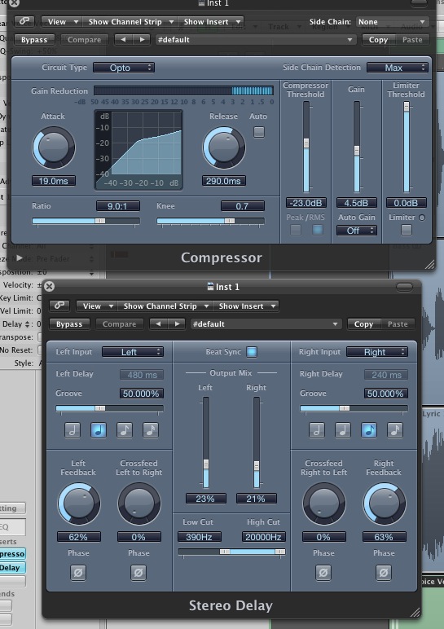The height and width of the screenshot is (629, 444).
Task: Adjust the Ratio slider
Action: (x=86, y=221)
